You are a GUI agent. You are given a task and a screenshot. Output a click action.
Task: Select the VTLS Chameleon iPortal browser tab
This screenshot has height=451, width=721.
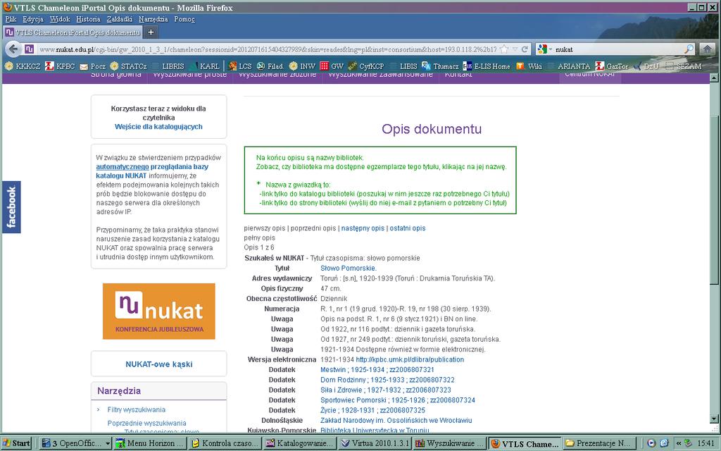click(73, 32)
